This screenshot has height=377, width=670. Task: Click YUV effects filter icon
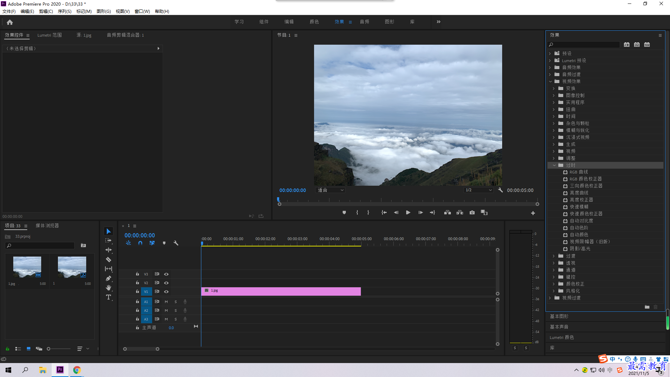(647, 45)
